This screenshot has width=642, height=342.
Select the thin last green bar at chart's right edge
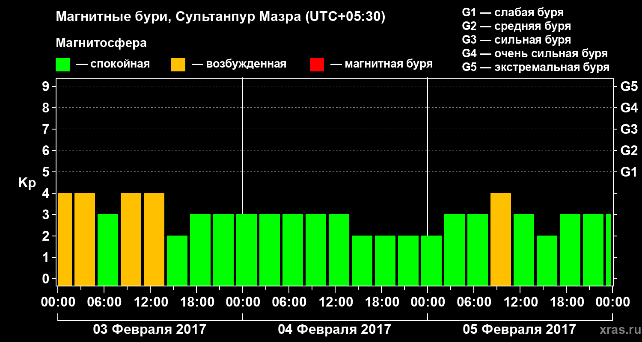pyautogui.click(x=609, y=250)
